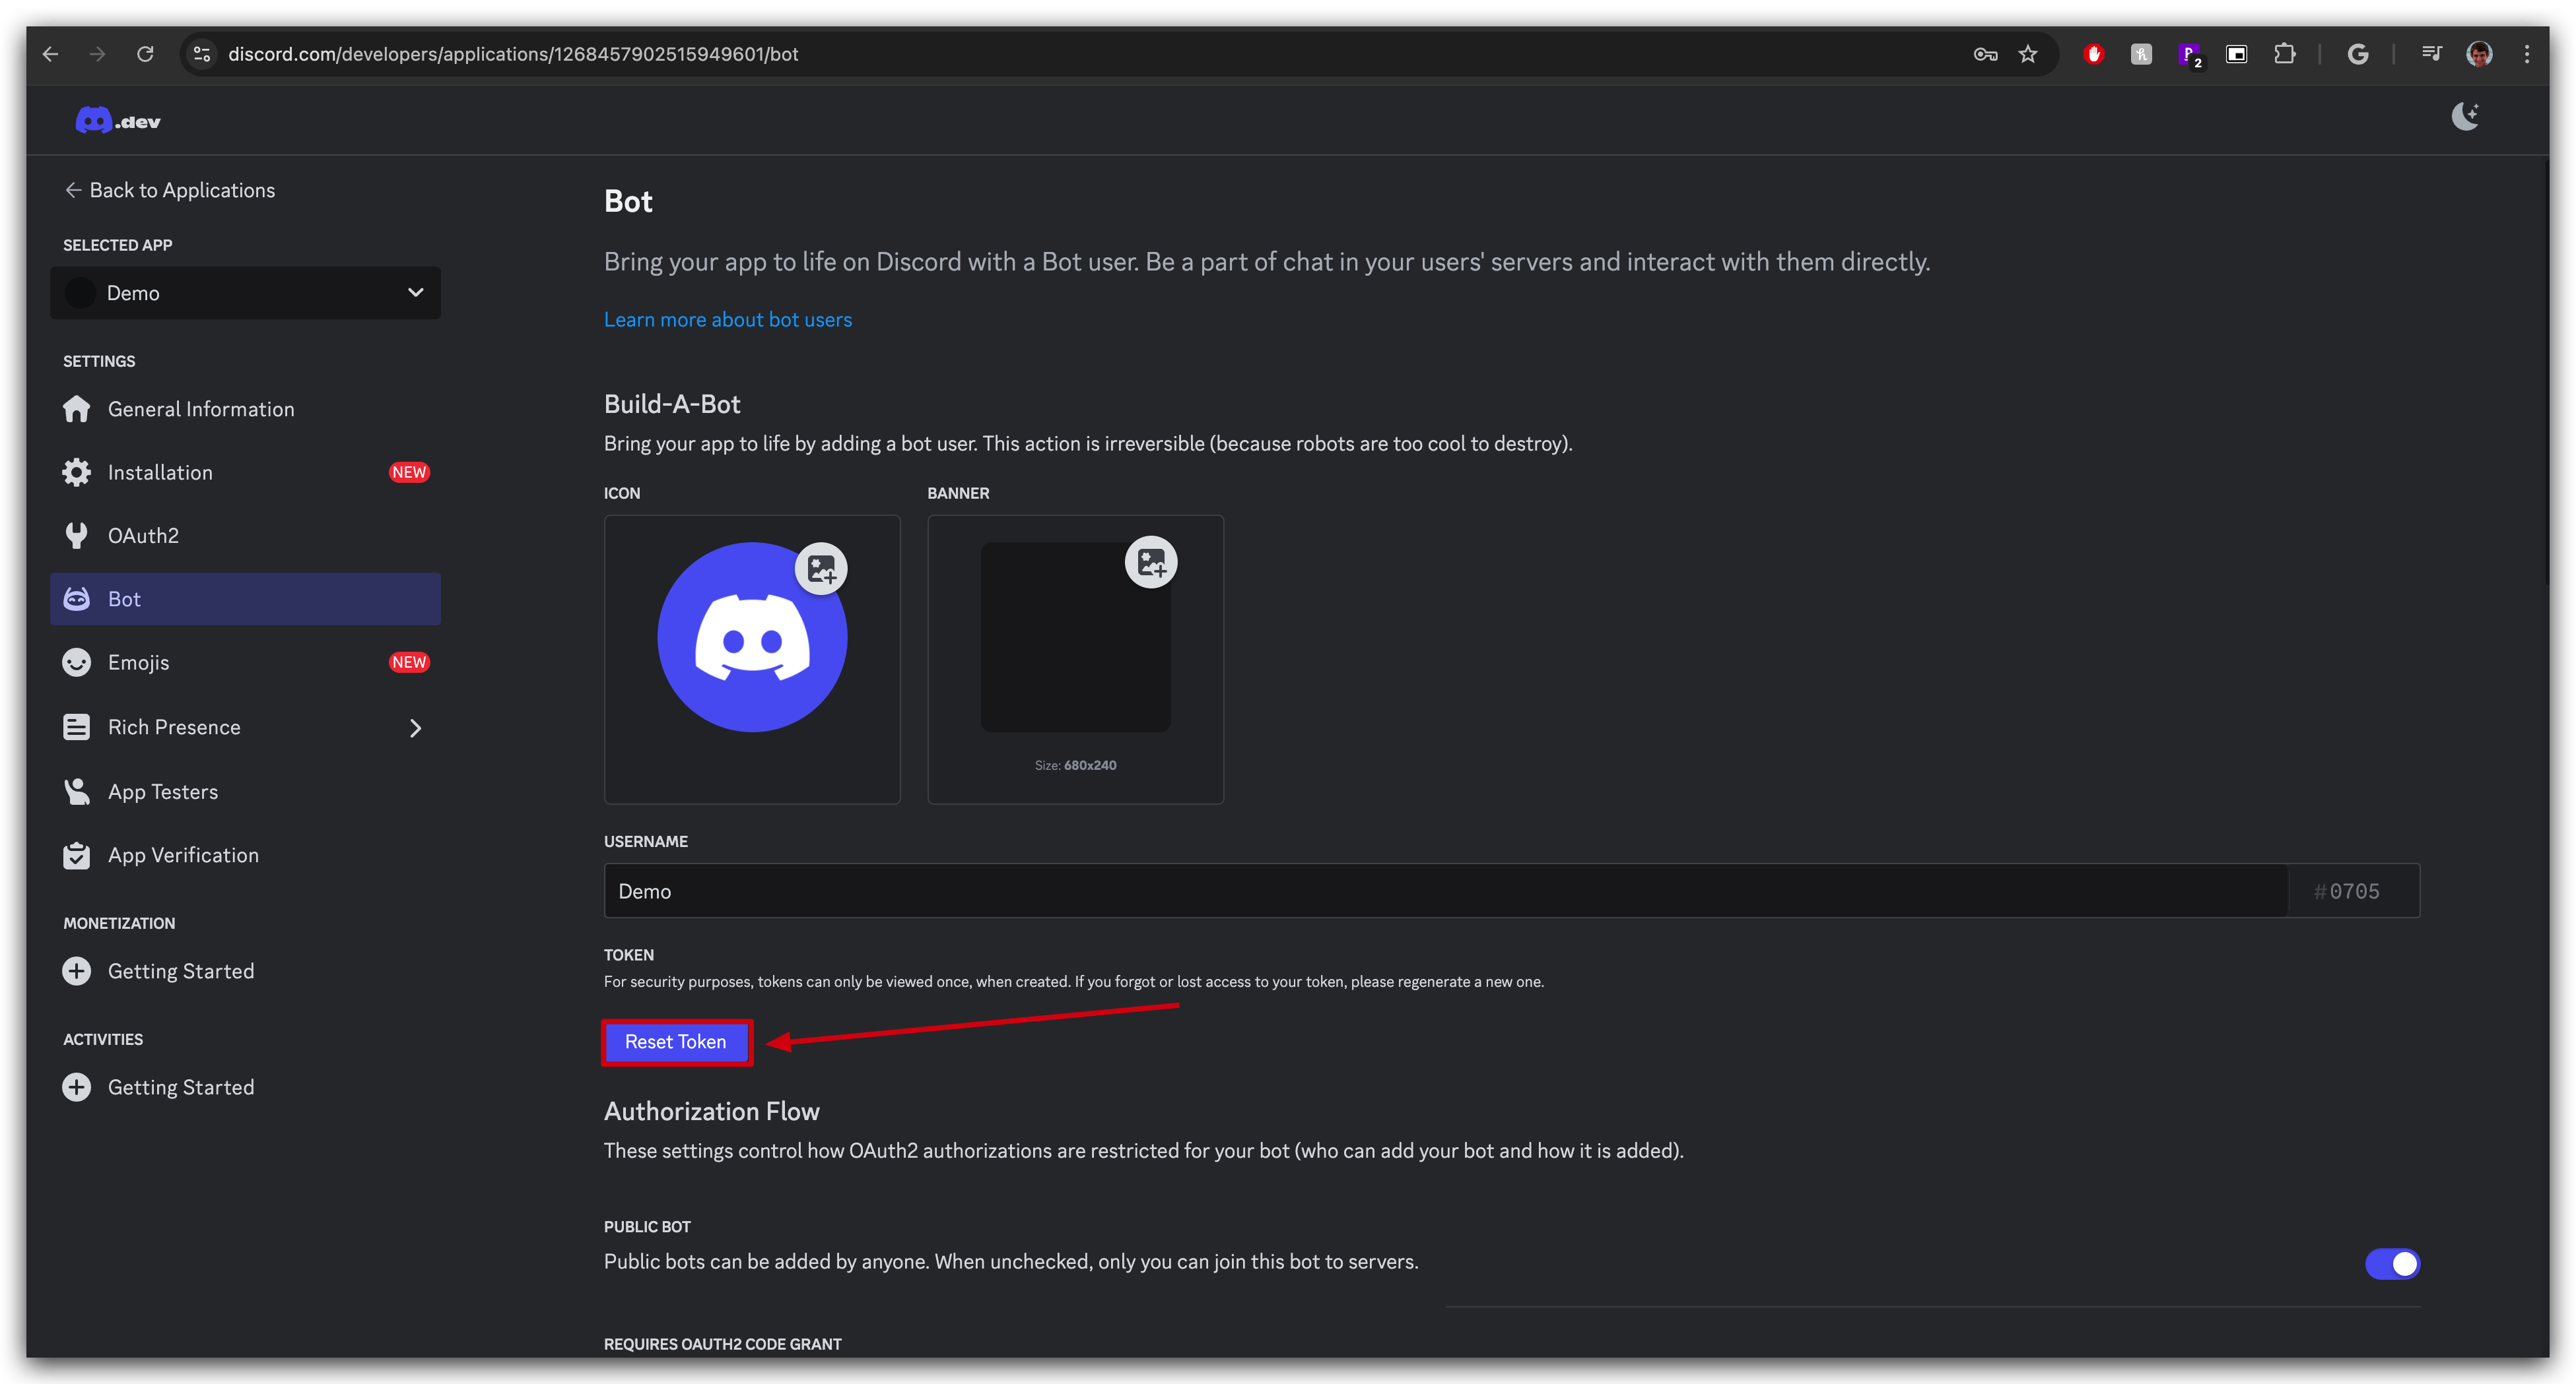The image size is (2576, 1384).
Task: Reload the page with refresh icon
Action: 145,54
